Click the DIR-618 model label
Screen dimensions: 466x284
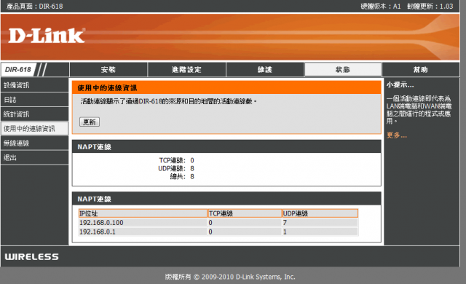point(18,69)
